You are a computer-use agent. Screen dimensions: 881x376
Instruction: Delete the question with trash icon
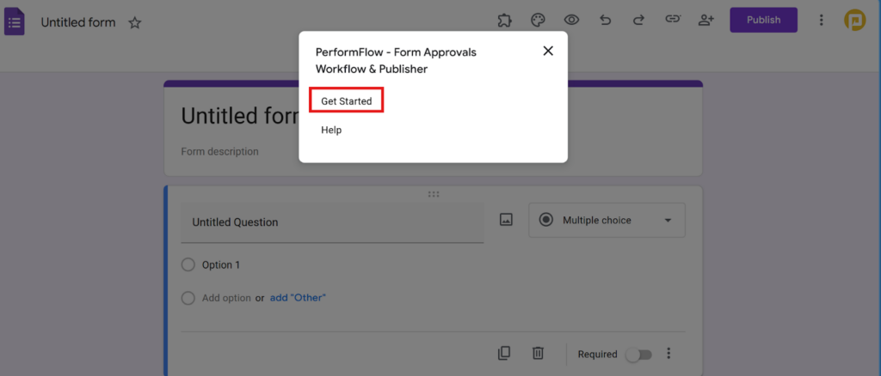(538, 353)
